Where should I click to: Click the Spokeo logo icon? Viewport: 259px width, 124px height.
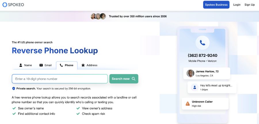5,5
